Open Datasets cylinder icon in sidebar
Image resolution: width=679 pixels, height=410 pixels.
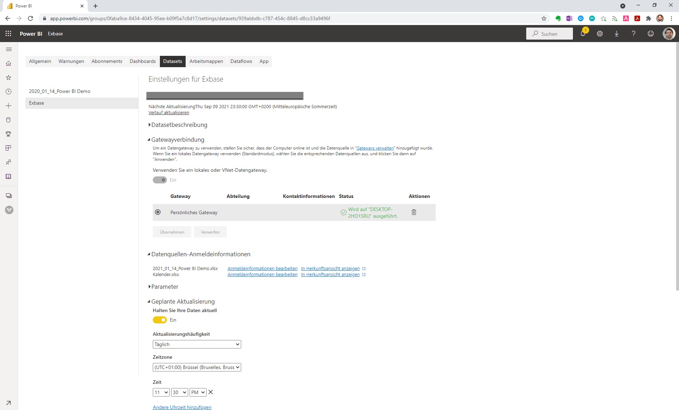(x=9, y=120)
